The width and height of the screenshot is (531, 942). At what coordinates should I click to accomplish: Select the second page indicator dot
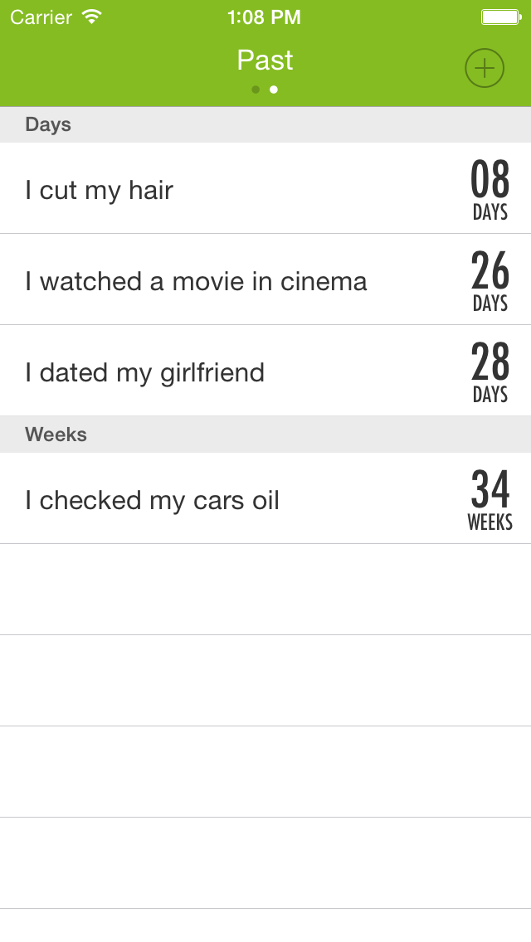[x=274, y=90]
